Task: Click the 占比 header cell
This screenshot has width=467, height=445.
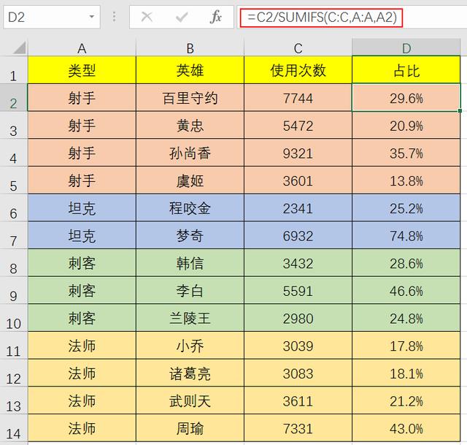Action: point(406,70)
